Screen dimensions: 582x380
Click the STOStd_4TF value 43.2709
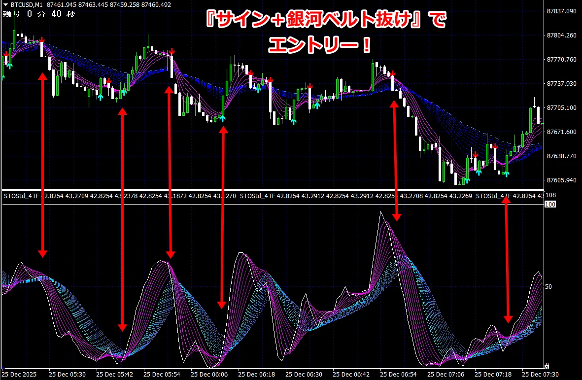coord(77,196)
